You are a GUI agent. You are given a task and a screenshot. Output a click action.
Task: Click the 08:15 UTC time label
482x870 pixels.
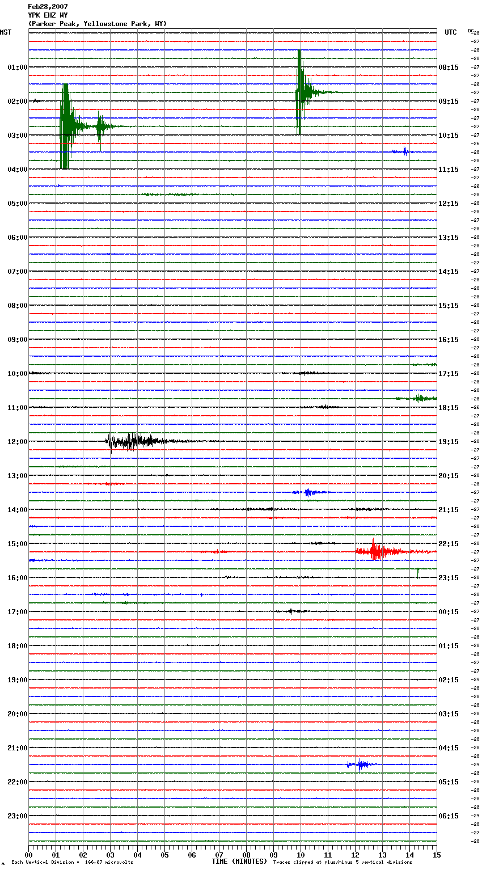click(449, 67)
